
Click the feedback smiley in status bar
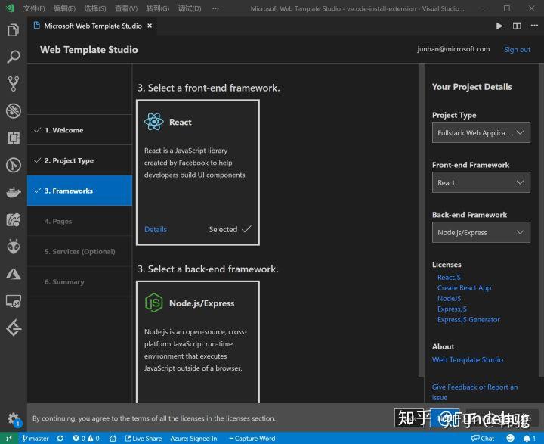coord(510,438)
